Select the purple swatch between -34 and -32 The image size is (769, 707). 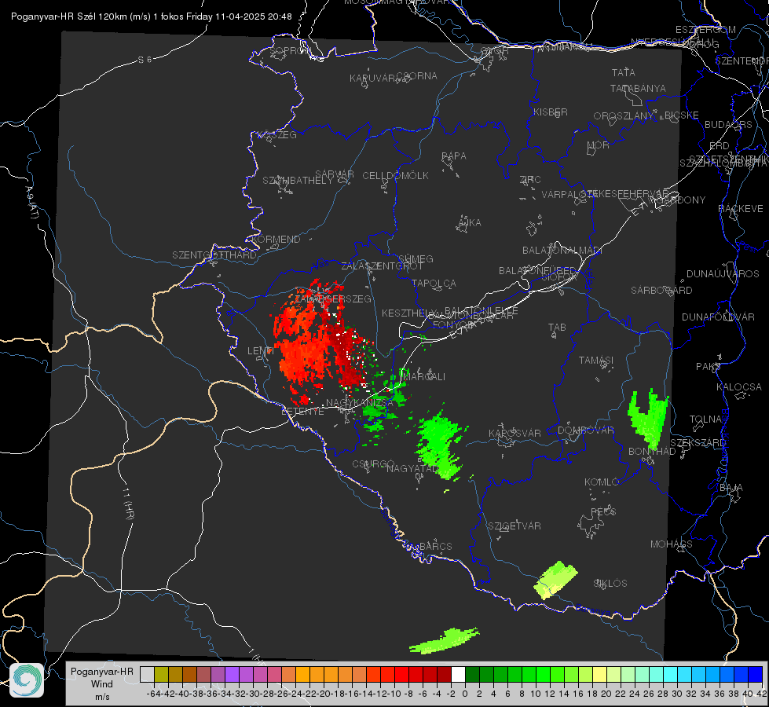232,674
